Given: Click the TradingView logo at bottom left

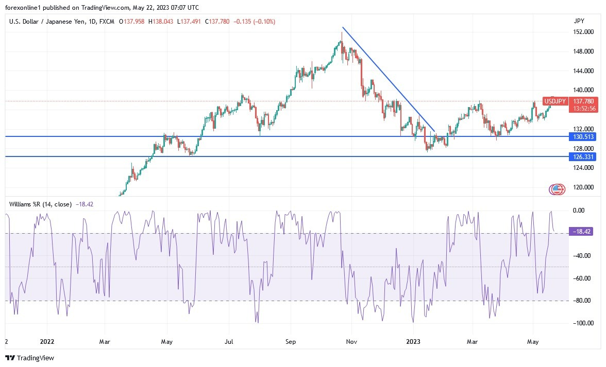Looking at the screenshot, I should pyautogui.click(x=29, y=358).
